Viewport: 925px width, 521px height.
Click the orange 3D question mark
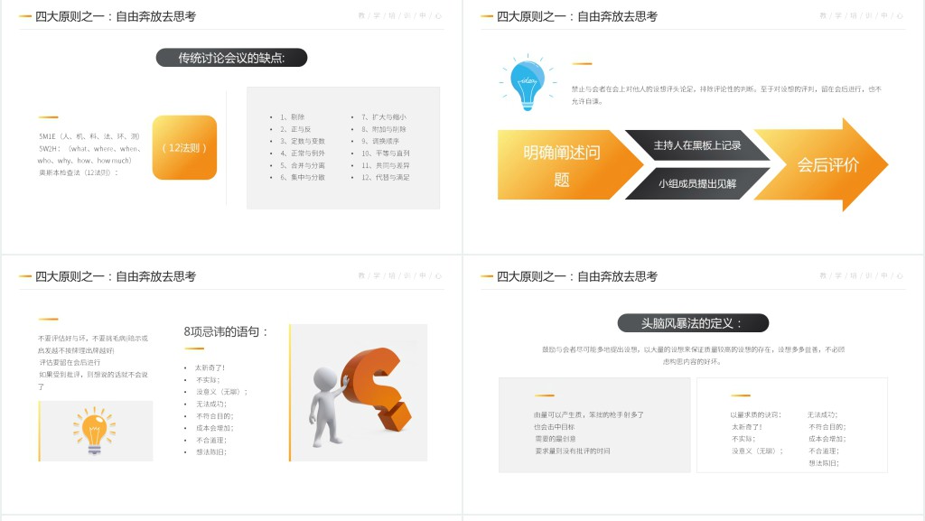tap(377, 389)
